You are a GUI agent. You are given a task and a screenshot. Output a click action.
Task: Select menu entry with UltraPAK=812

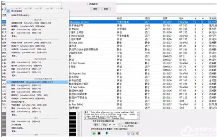[x=38, y=85]
